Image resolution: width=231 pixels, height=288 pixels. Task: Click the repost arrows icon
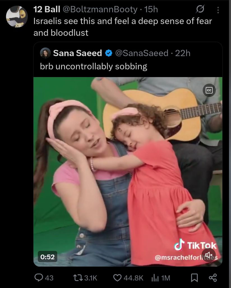pos(78,278)
